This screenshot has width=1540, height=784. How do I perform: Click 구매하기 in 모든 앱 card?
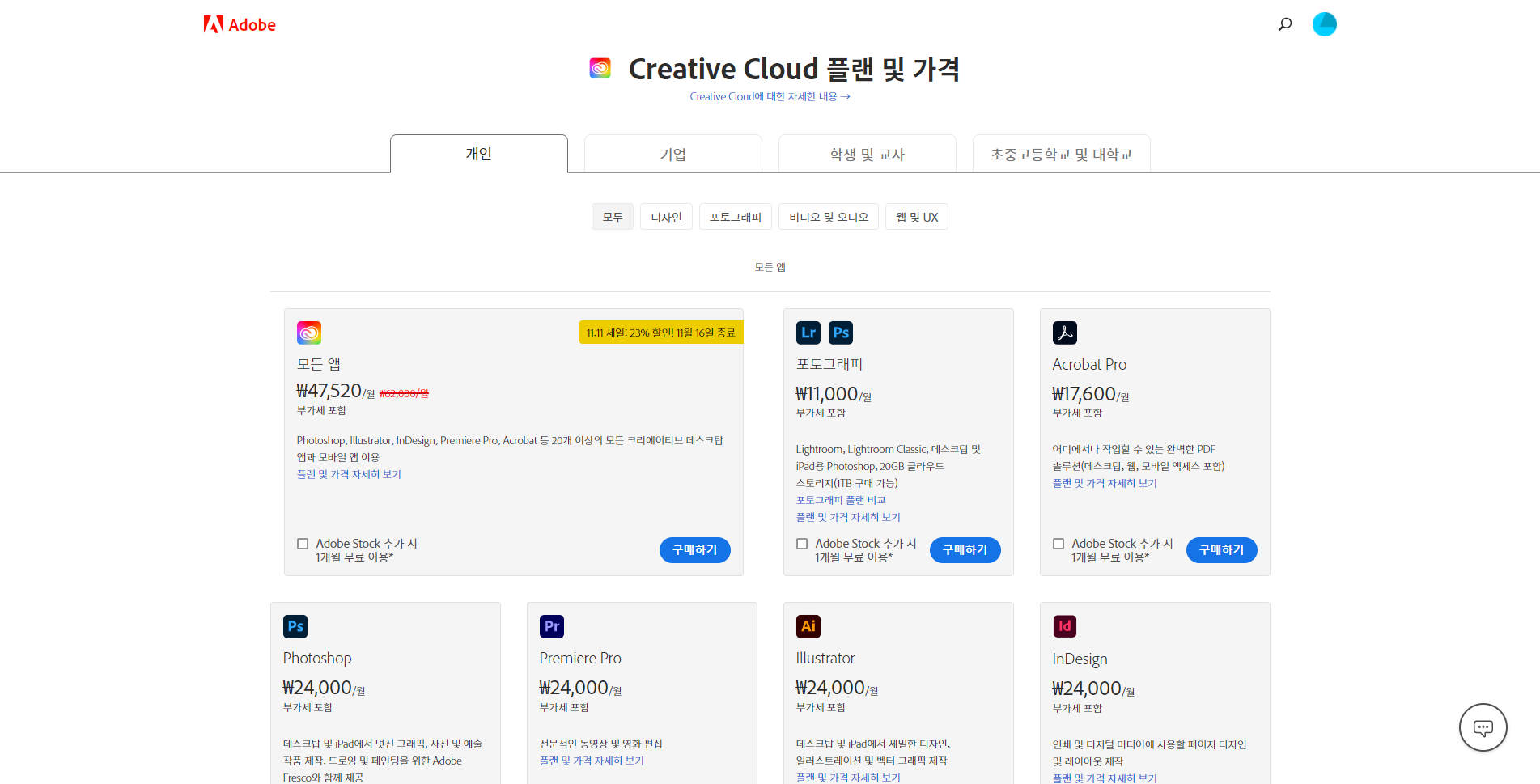(x=695, y=550)
